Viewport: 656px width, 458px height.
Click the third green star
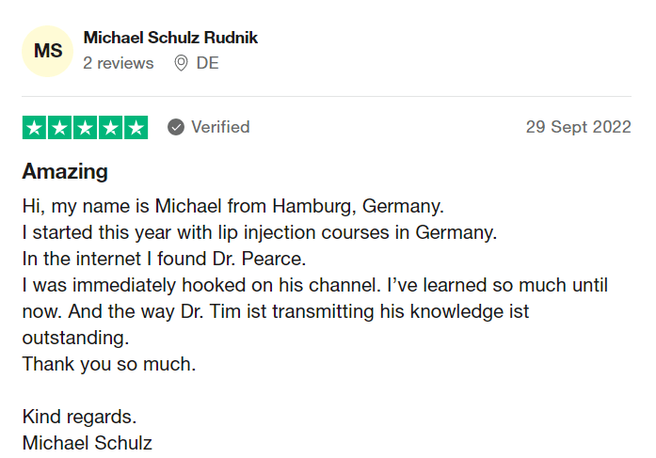tap(85, 128)
